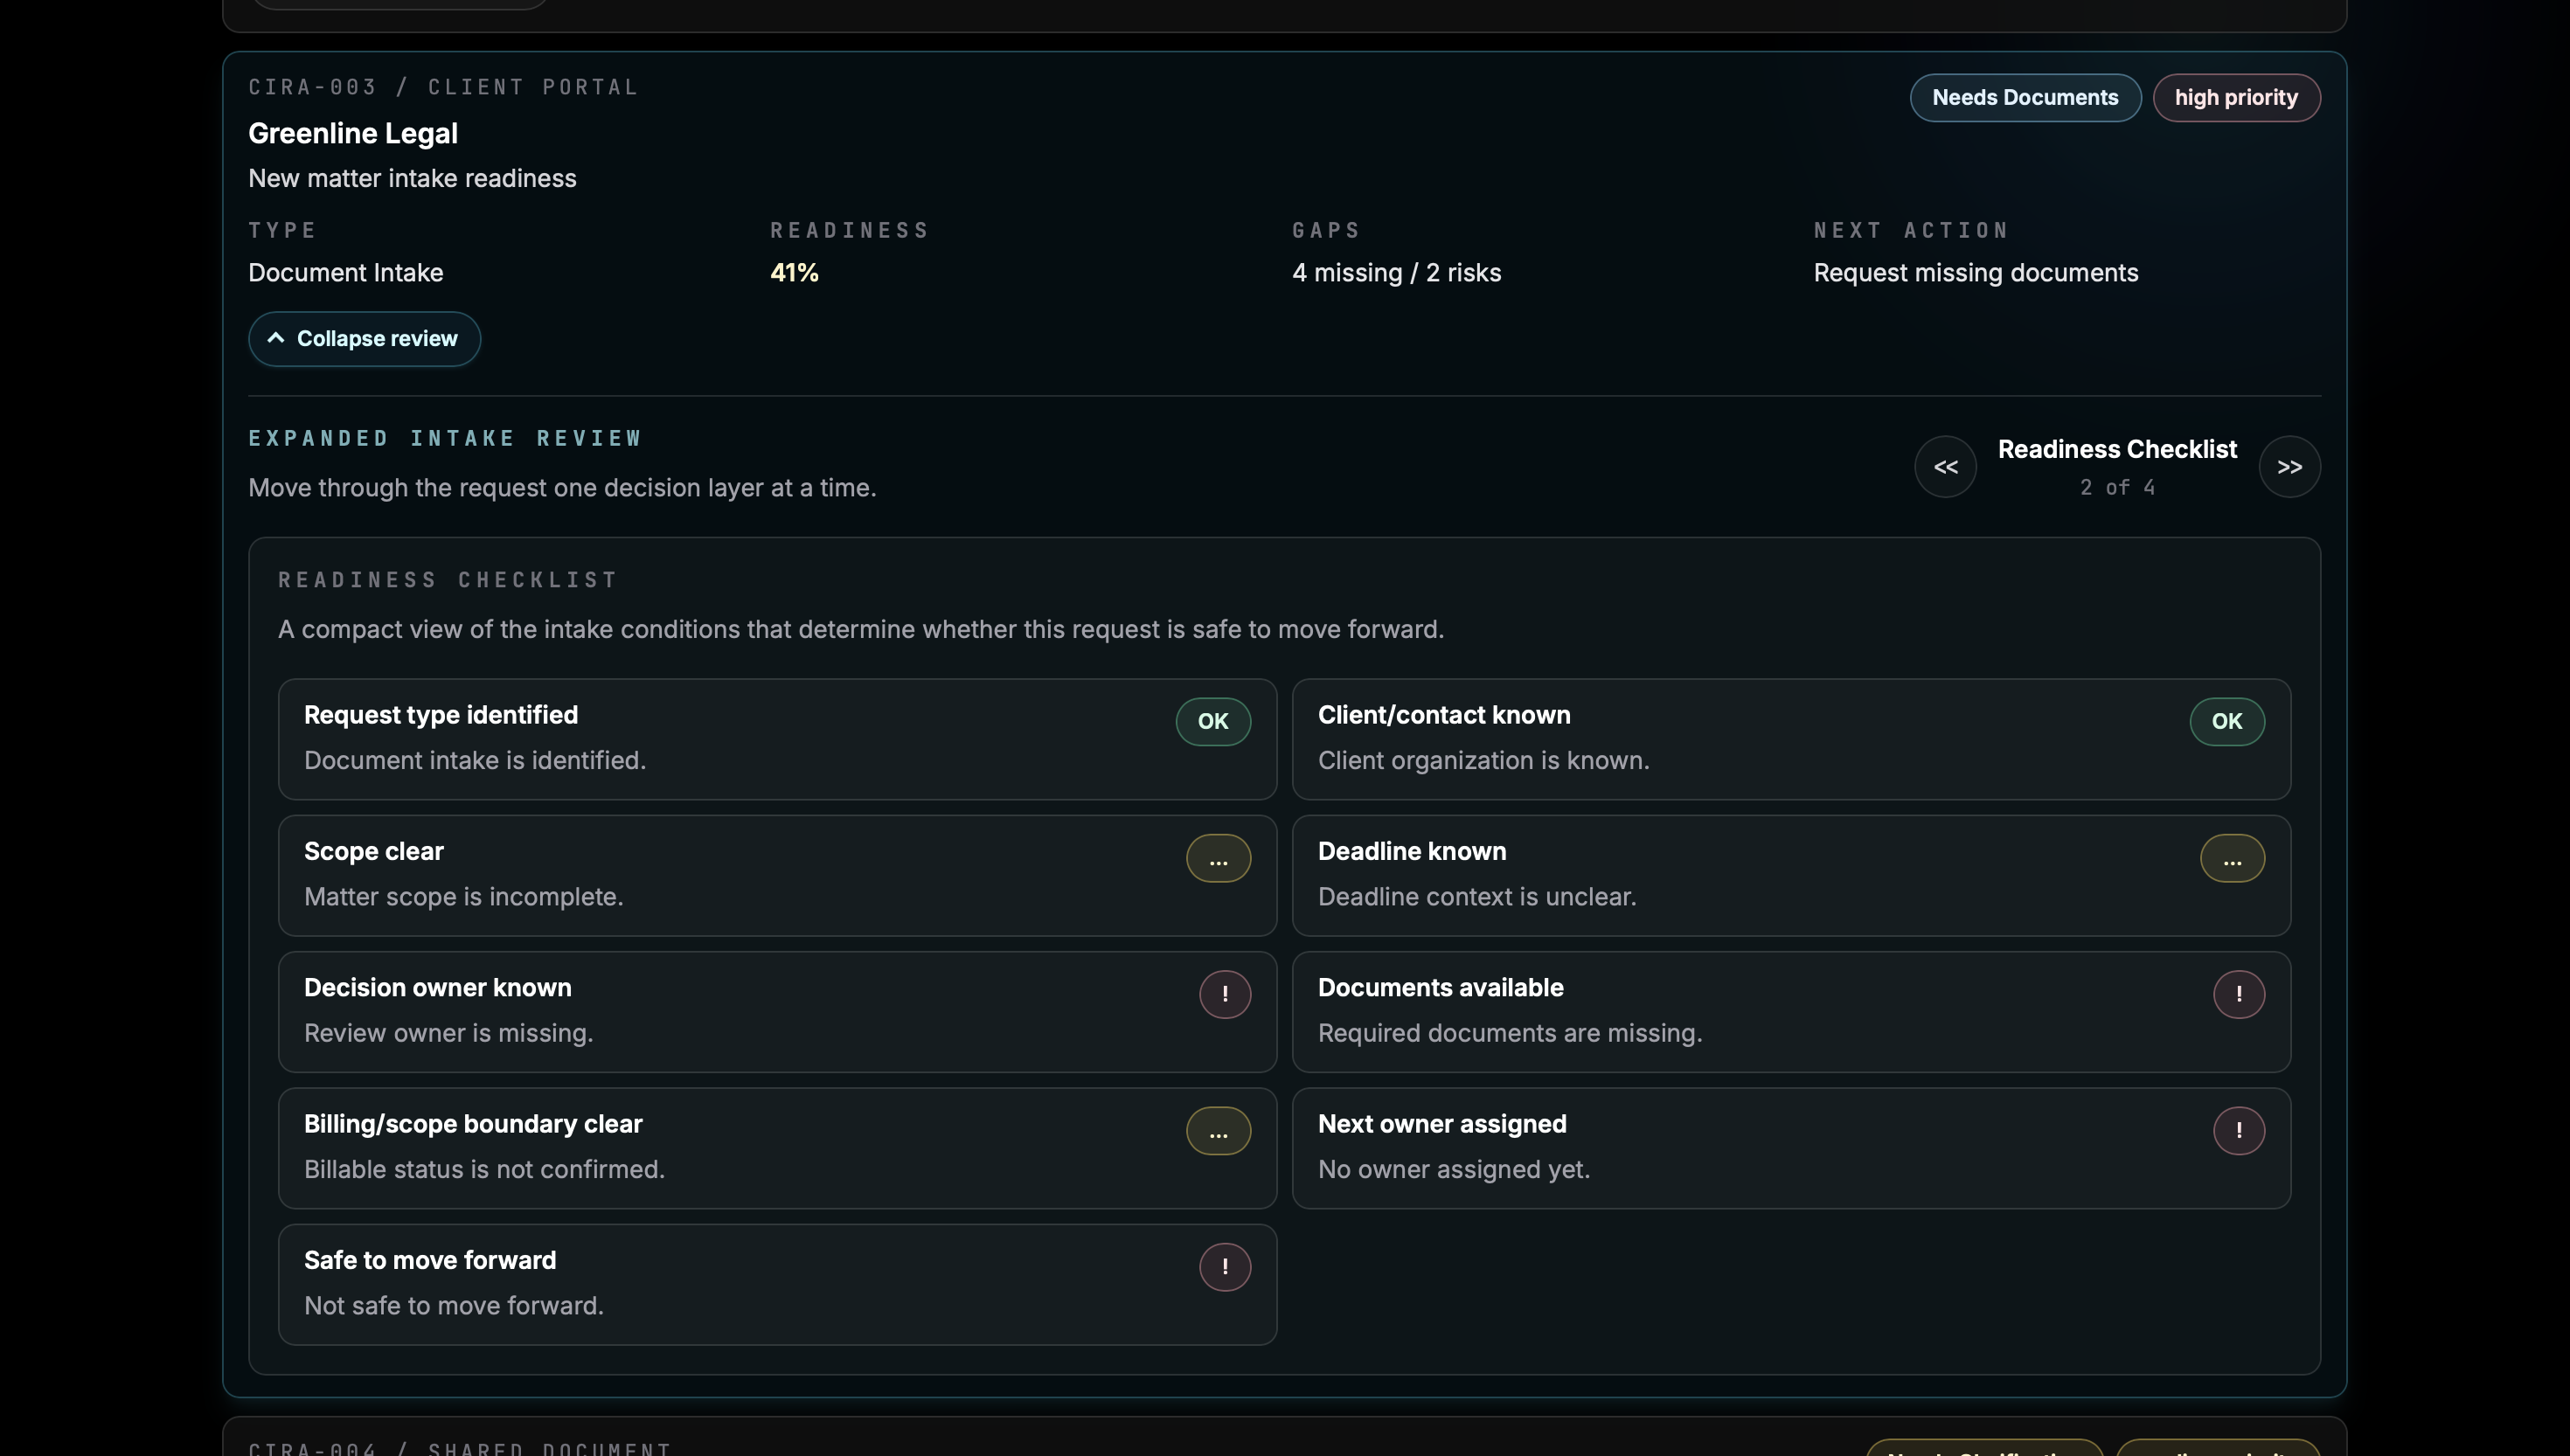The width and height of the screenshot is (2570, 1456).
Task: Select the Client/contact known card
Action: click(x=1791, y=739)
